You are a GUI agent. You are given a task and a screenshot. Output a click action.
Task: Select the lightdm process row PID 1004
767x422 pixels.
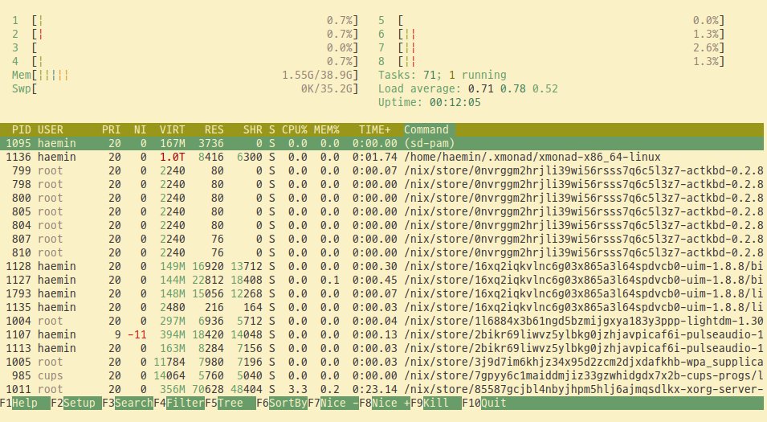[381, 322]
